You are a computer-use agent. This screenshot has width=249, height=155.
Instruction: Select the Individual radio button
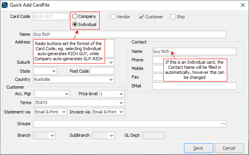coord(75,24)
